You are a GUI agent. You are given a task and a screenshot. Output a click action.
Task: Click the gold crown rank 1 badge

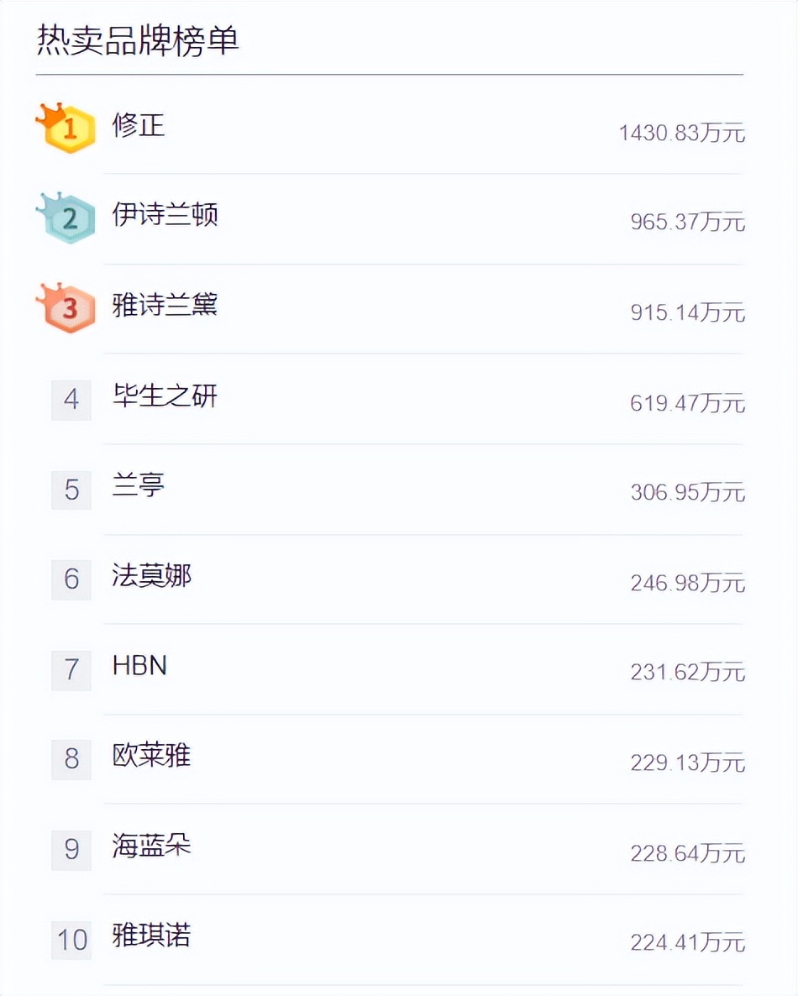[67, 128]
